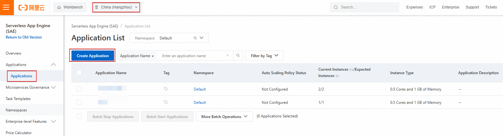Screen dimensions: 503x136
Task: Open Namespaces in the sidebar
Action: [16, 110]
